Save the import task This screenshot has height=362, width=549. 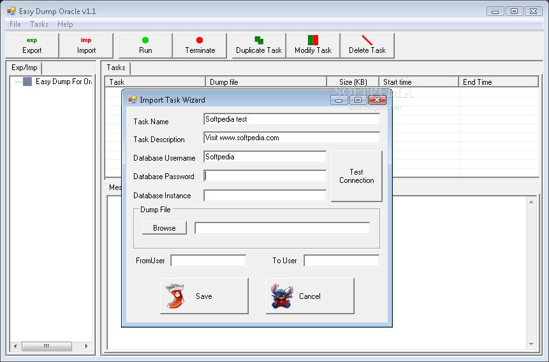pos(204,296)
